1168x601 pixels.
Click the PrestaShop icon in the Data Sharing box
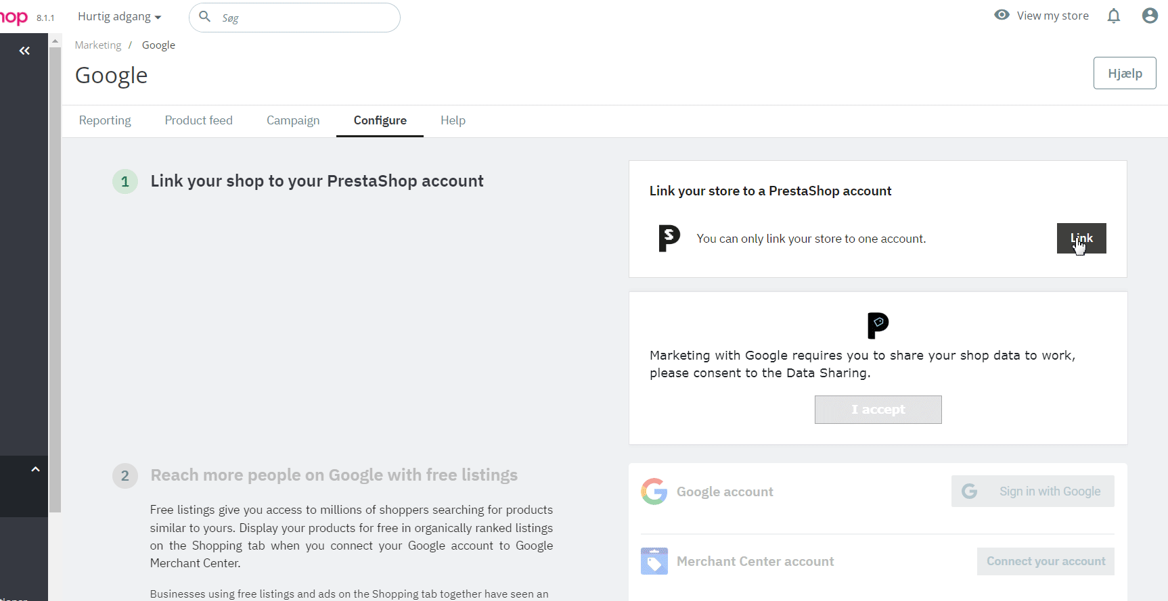point(878,325)
